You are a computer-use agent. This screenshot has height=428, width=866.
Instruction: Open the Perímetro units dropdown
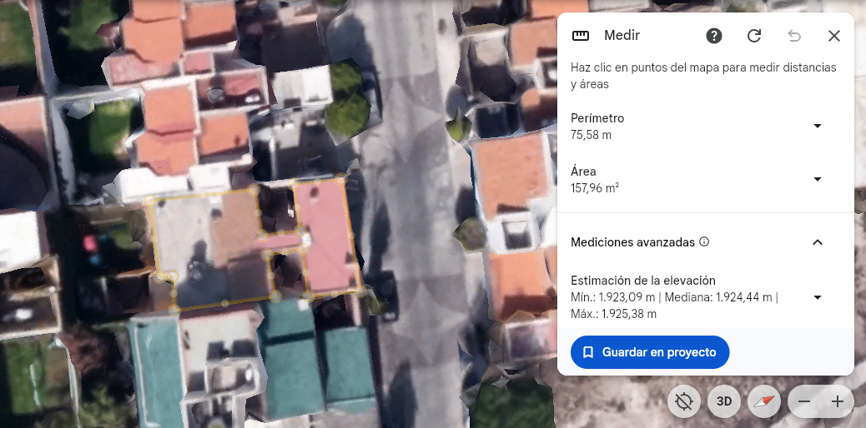pyautogui.click(x=818, y=126)
